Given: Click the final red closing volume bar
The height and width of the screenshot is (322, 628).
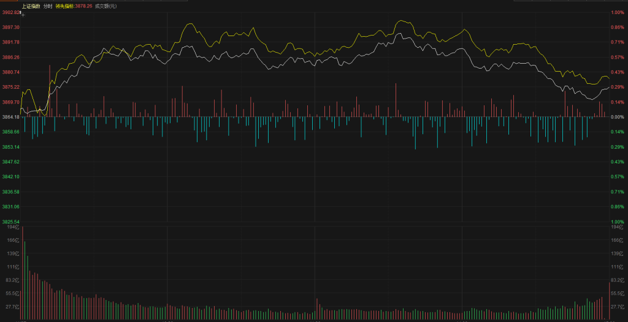Looking at the screenshot, I should [x=609, y=300].
